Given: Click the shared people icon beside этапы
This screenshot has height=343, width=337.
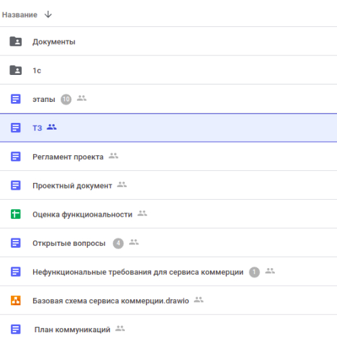Looking at the screenshot, I should 82,98.
